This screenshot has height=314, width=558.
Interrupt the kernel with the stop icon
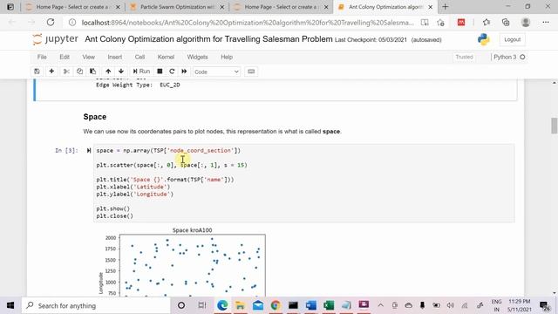[160, 72]
